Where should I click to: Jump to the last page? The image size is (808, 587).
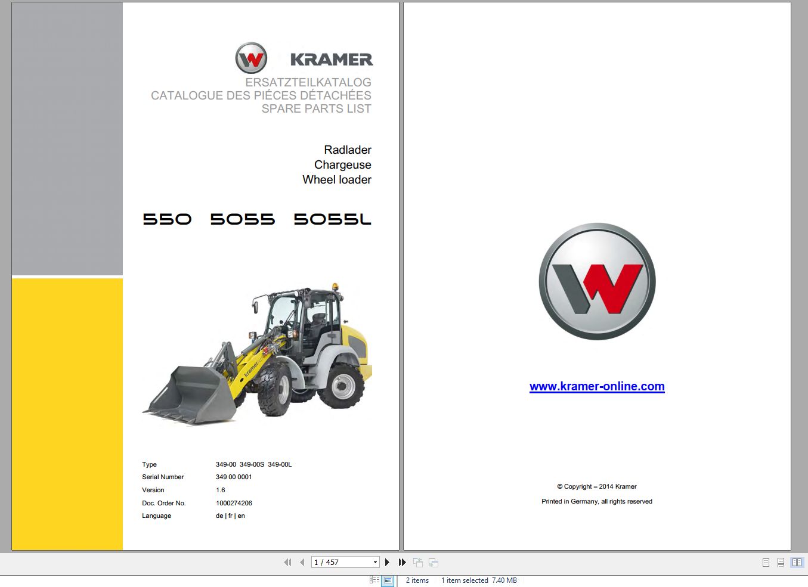[403, 562]
